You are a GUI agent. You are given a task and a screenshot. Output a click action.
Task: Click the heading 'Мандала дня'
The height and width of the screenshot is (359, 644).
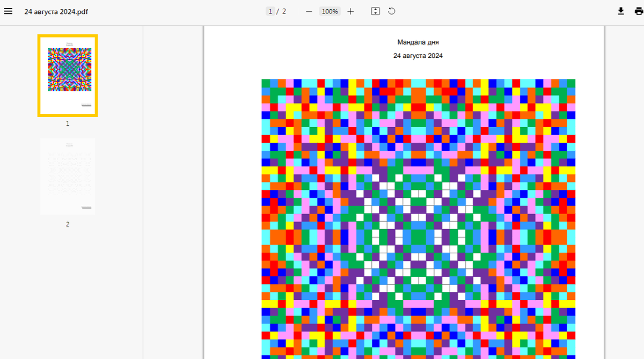pos(418,42)
